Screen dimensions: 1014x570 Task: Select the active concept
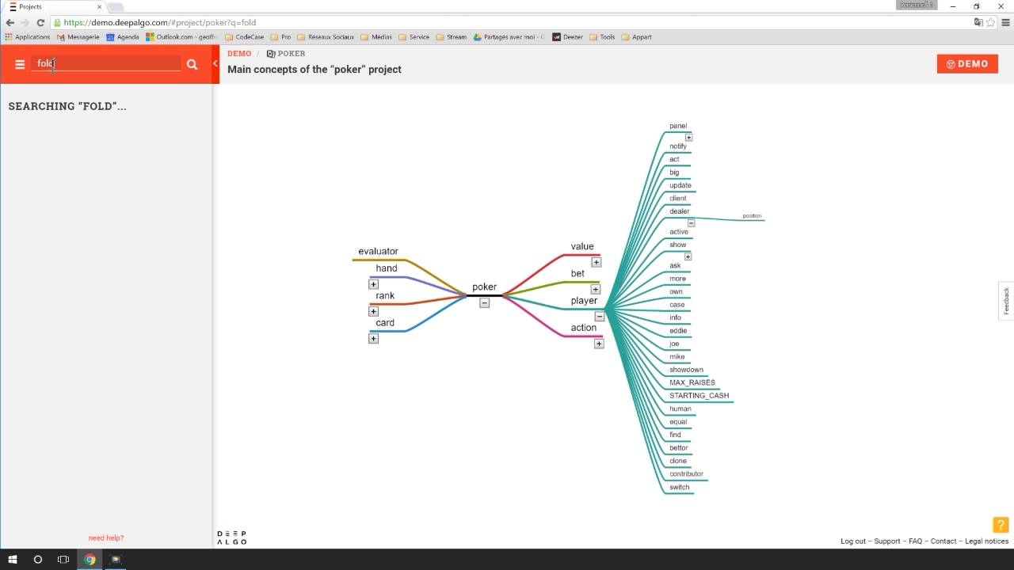tap(679, 232)
